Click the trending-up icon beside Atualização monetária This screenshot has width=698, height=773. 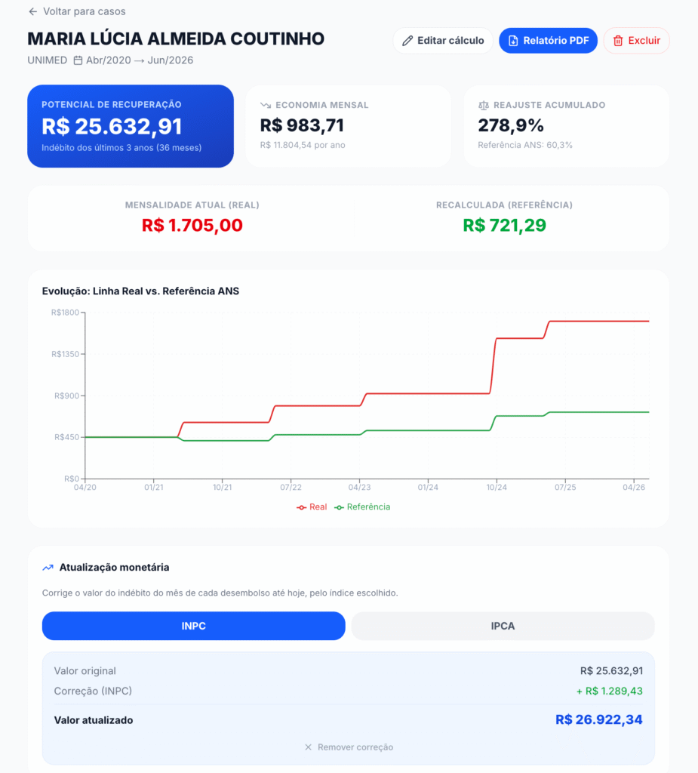point(48,568)
